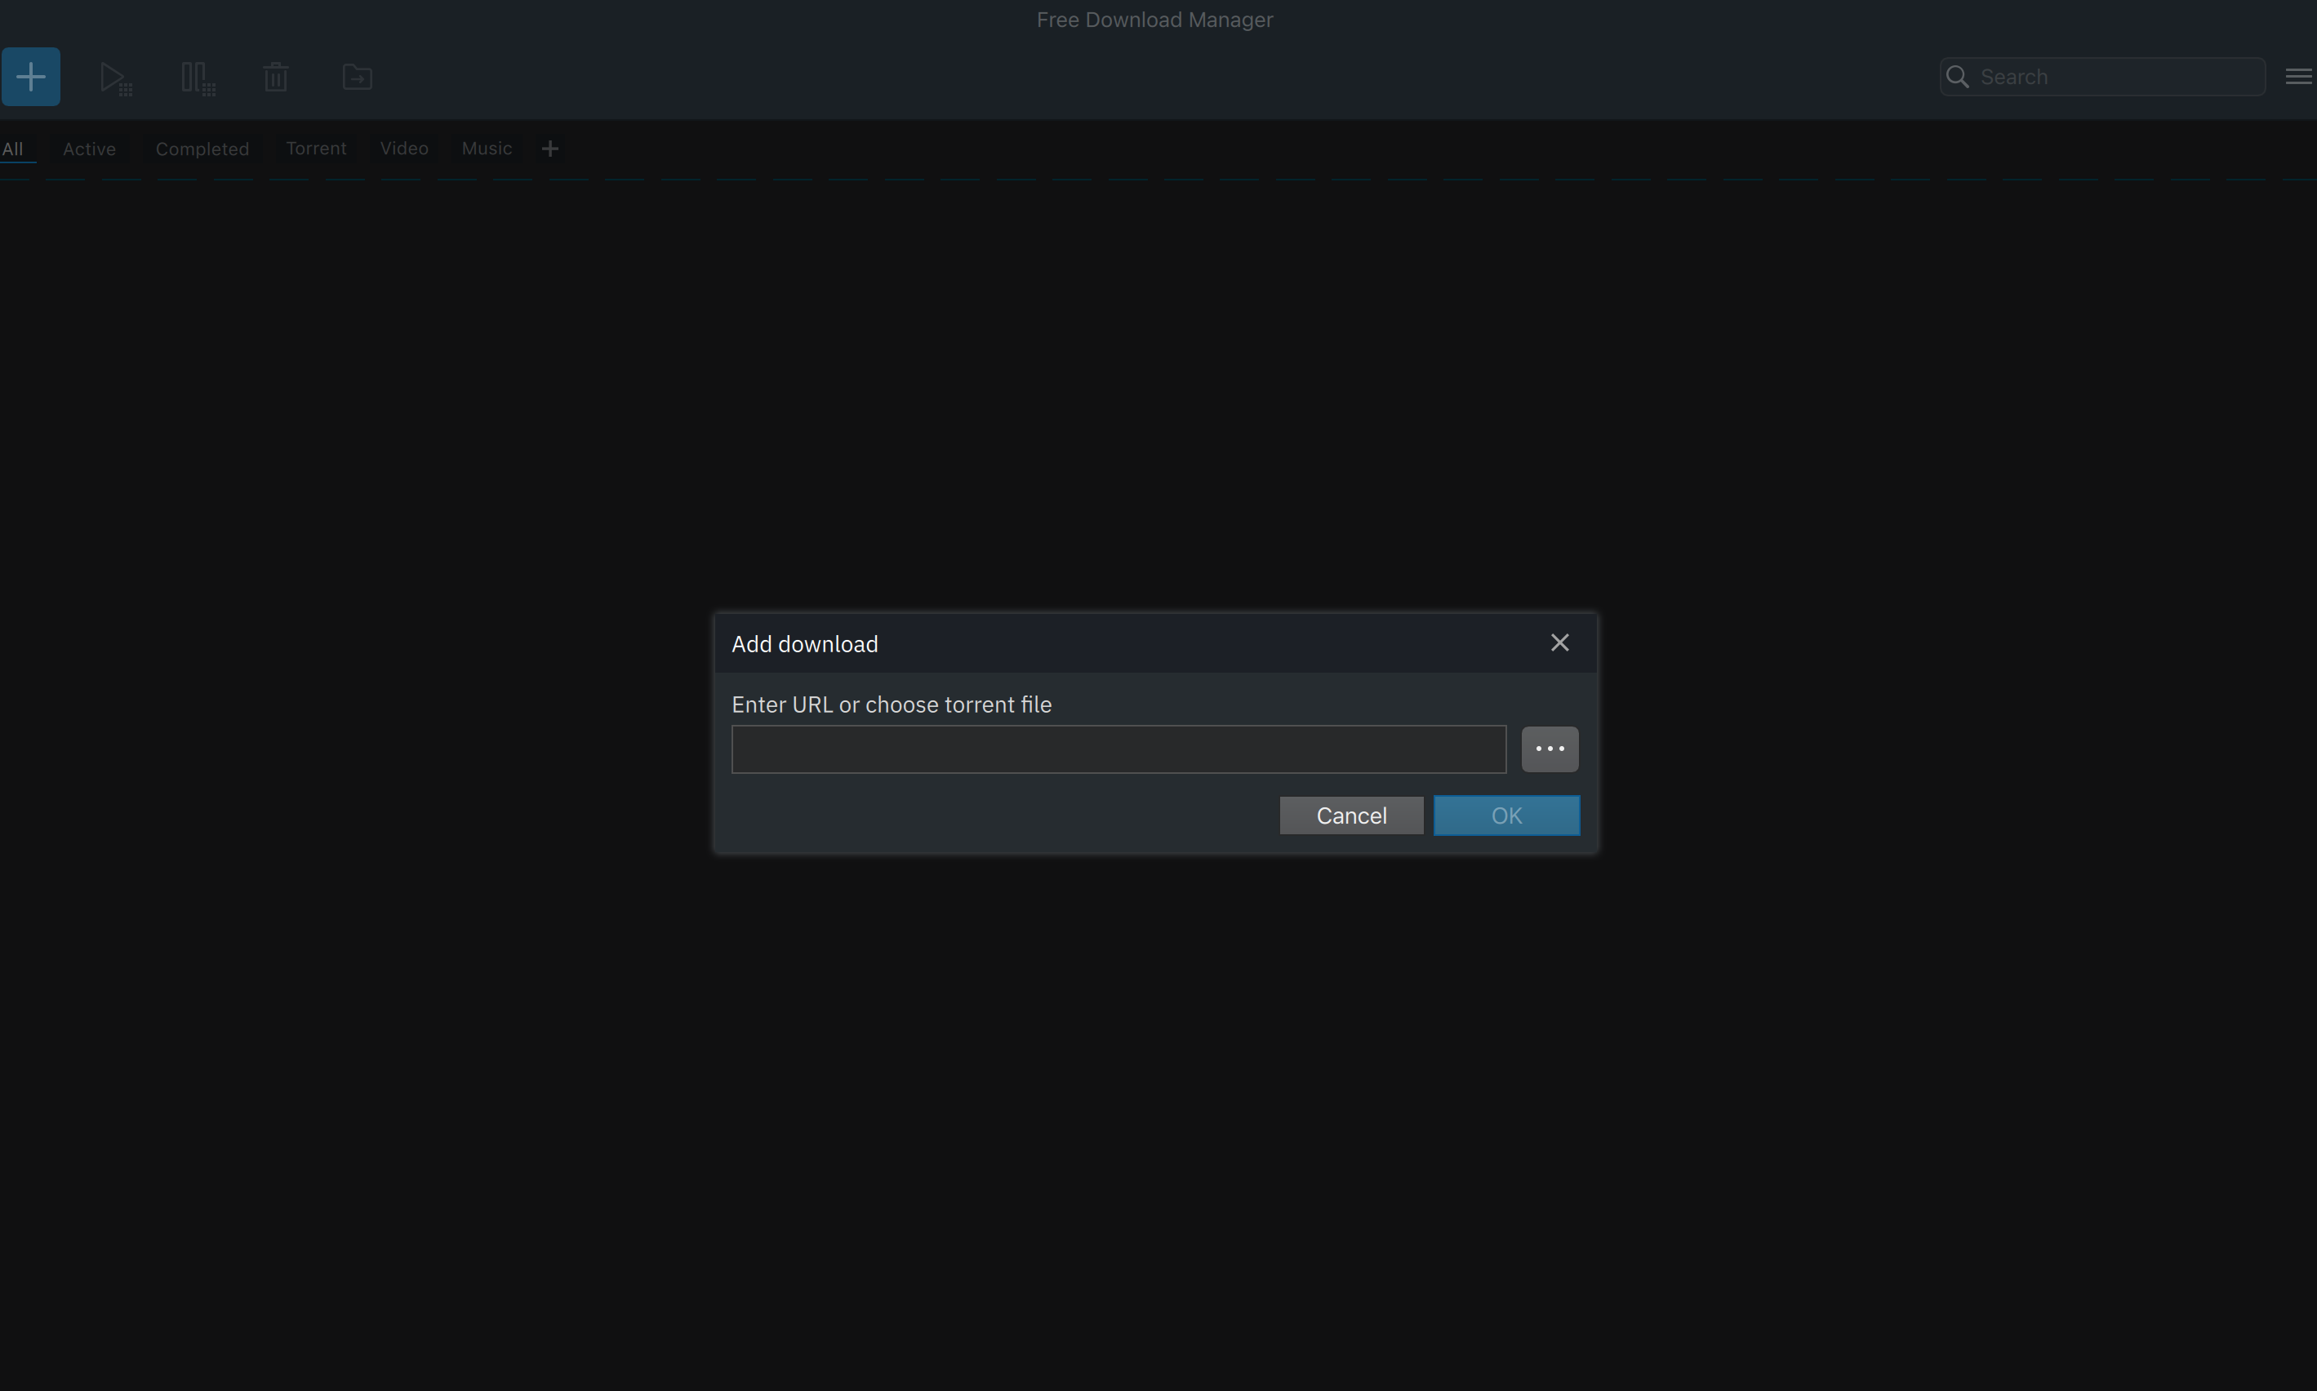Open the Music tab
2317x1391 pixels.
coord(487,148)
